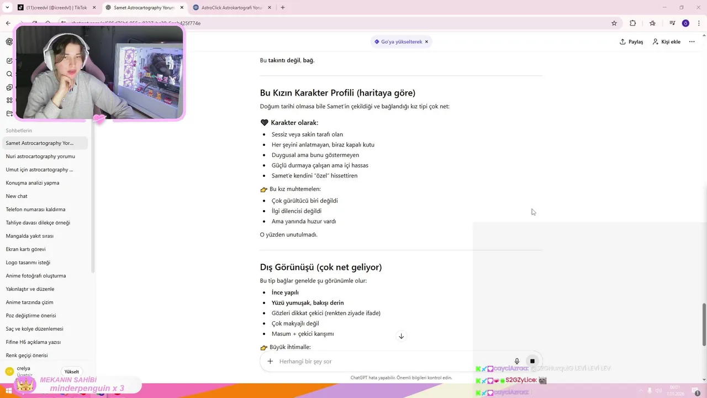This screenshot has width=707, height=398.
Task: Bookmark this page with star icon
Action: [x=614, y=23]
